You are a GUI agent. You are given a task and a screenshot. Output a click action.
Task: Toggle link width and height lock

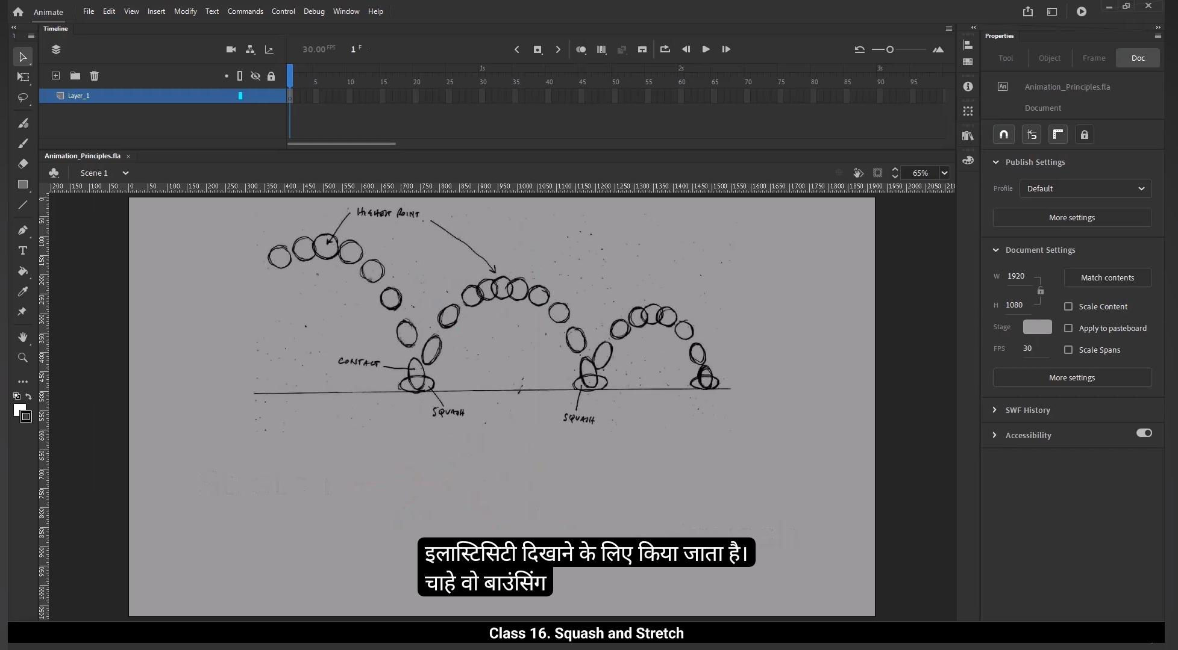(1040, 291)
